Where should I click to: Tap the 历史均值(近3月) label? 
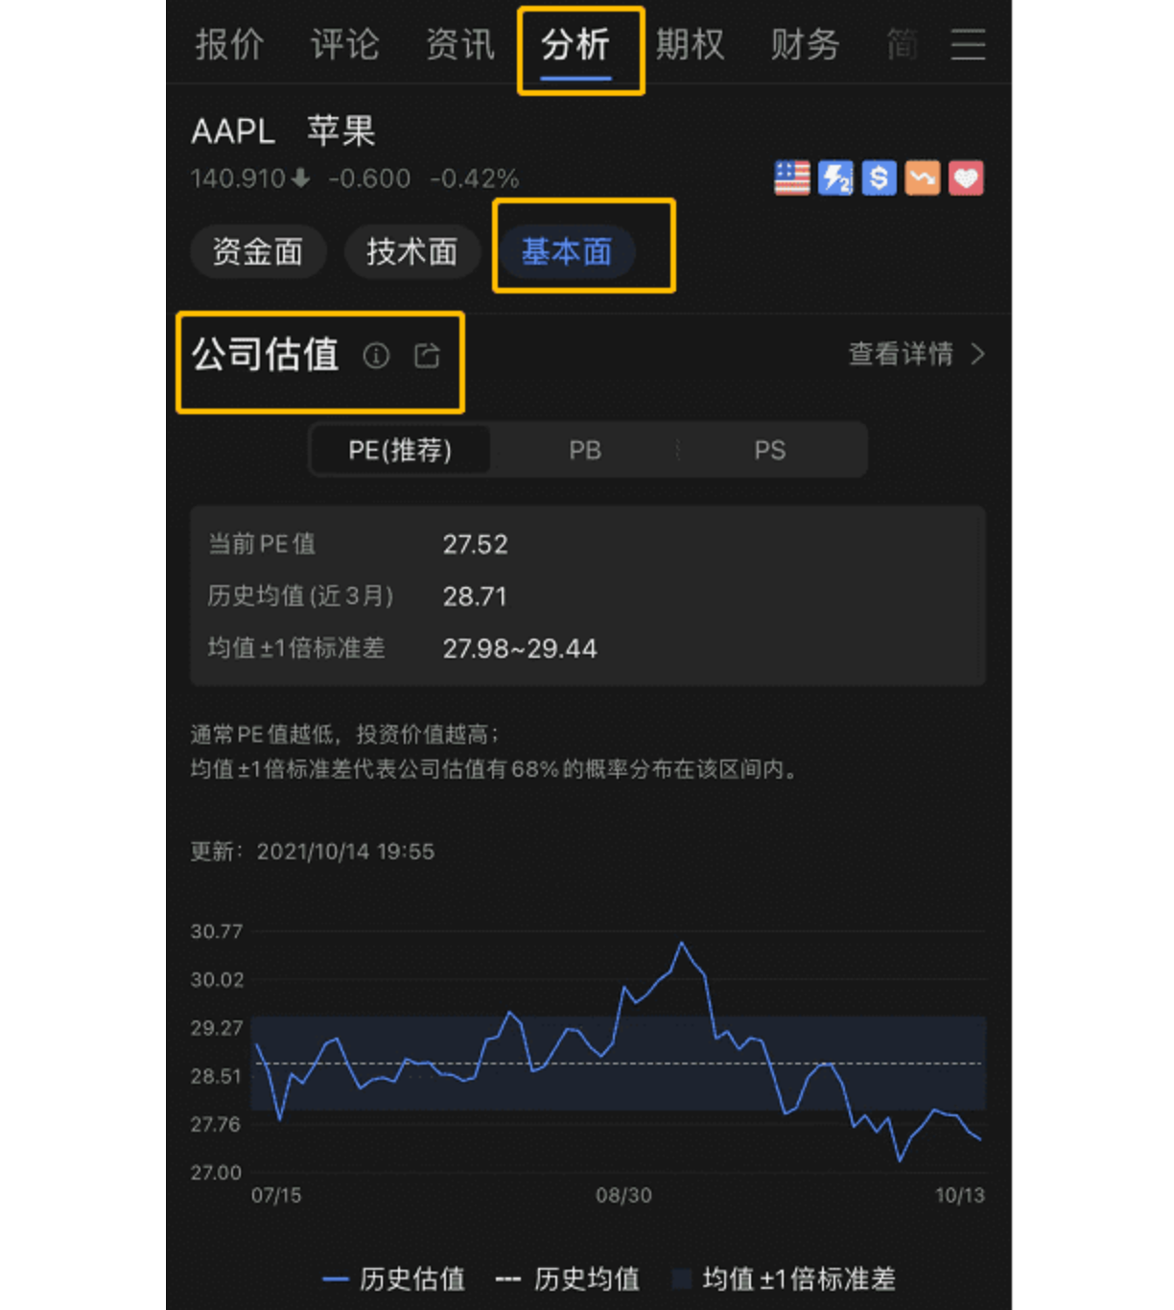click(x=301, y=596)
